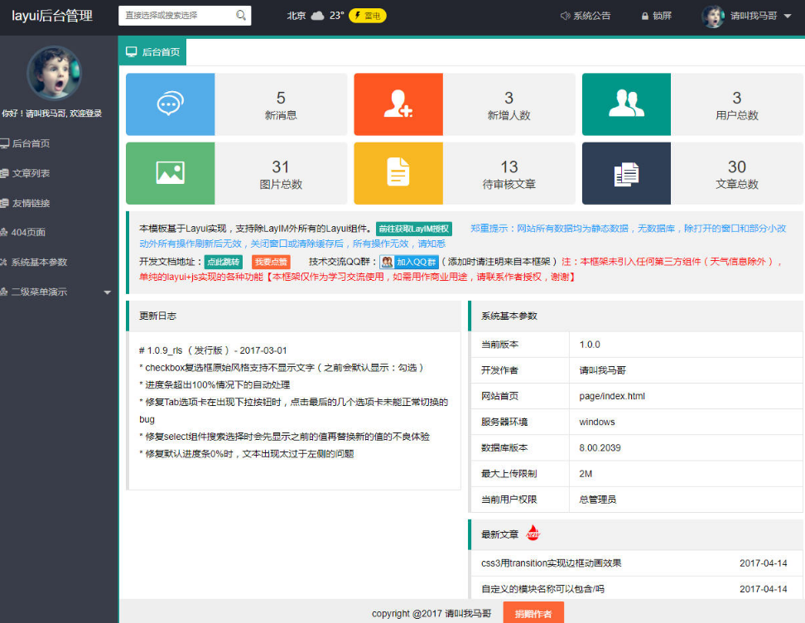Click the teal total users icon
Screen dimensions: 805x623
click(626, 104)
